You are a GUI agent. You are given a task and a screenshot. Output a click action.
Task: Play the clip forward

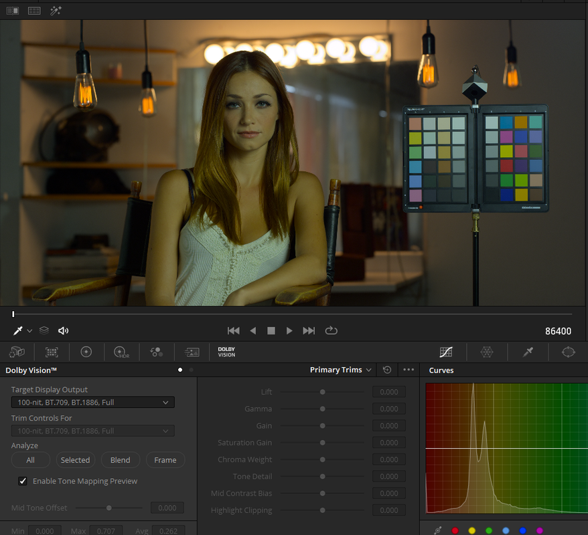point(289,330)
